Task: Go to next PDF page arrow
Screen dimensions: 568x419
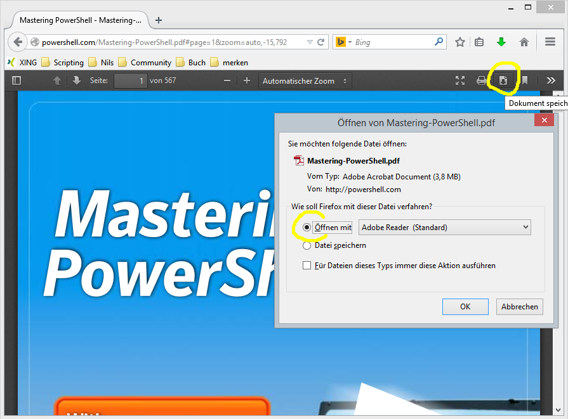Action: (76, 81)
